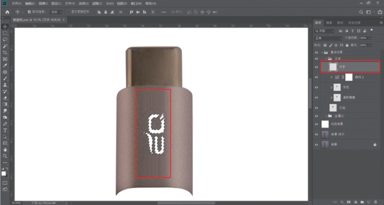384x205 pixels.
Task: Click the Home icon in options bar
Action: pyautogui.click(x=7, y=12)
